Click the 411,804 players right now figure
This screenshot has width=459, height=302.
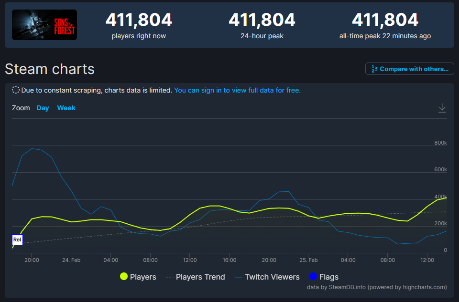[139, 20]
